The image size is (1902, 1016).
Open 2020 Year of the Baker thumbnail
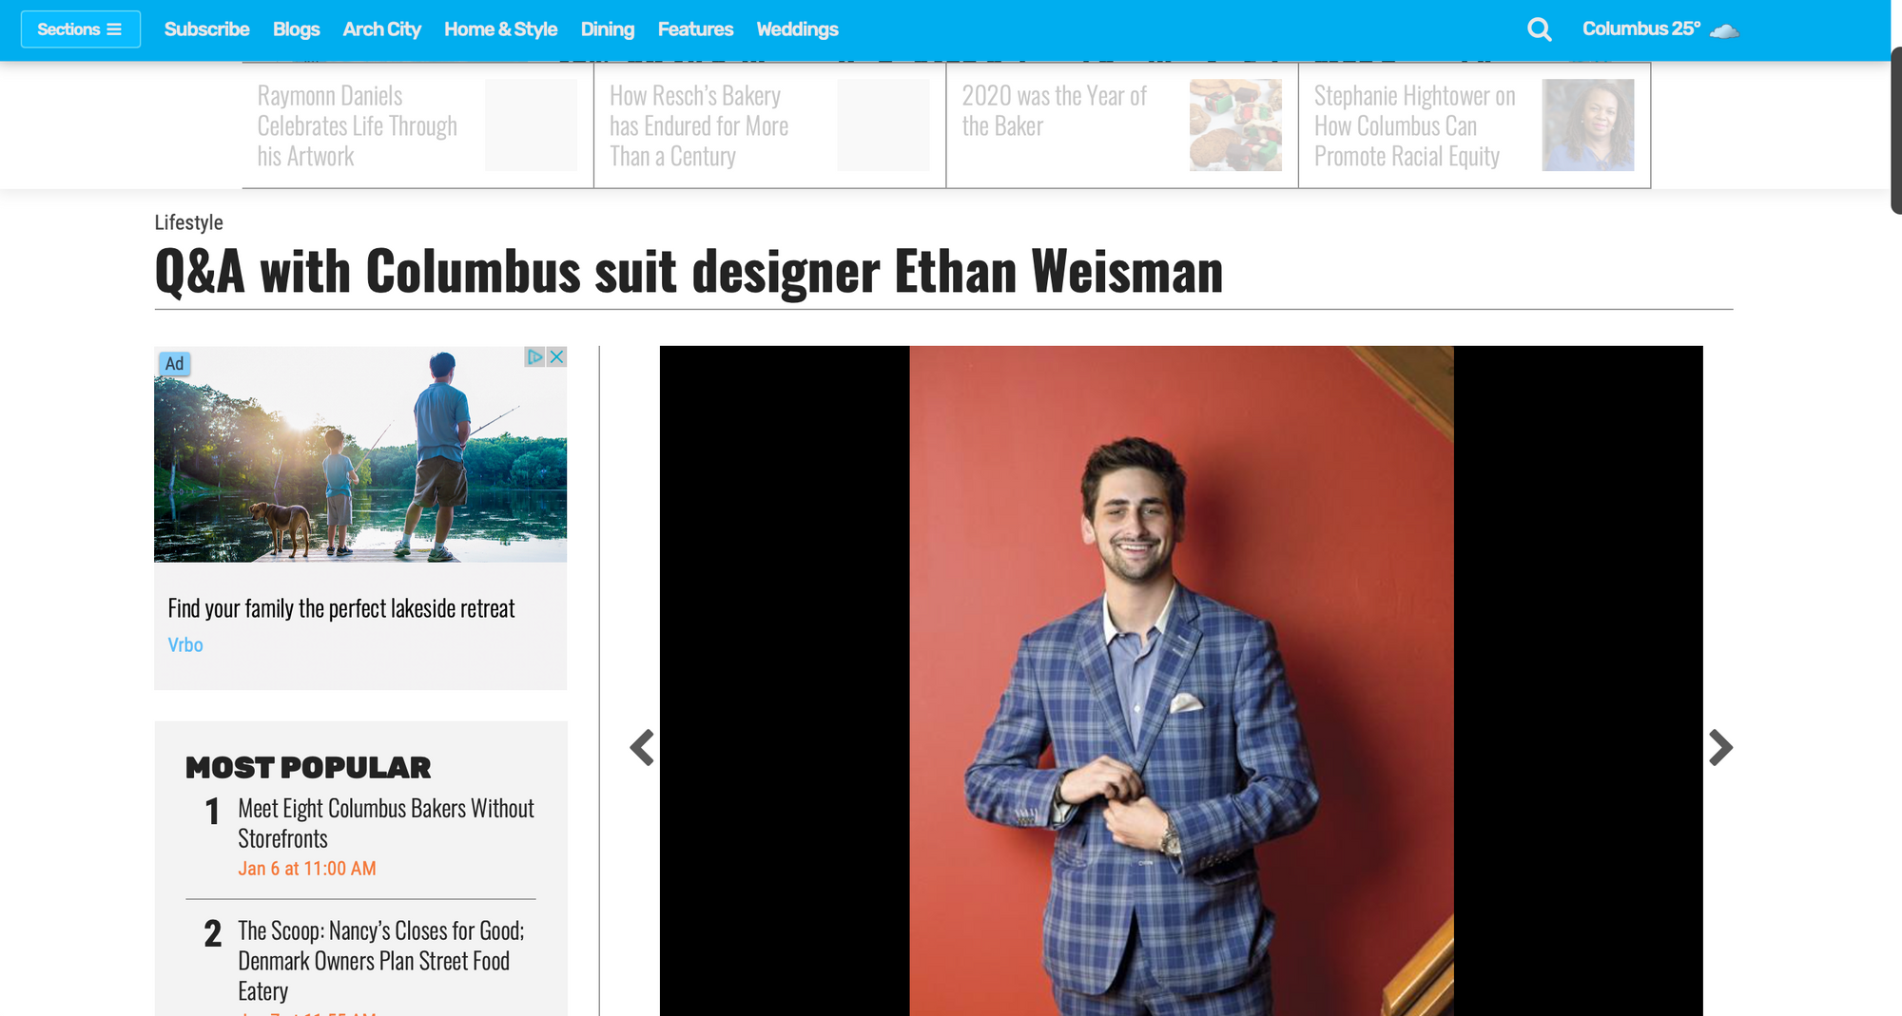pyautogui.click(x=1235, y=125)
